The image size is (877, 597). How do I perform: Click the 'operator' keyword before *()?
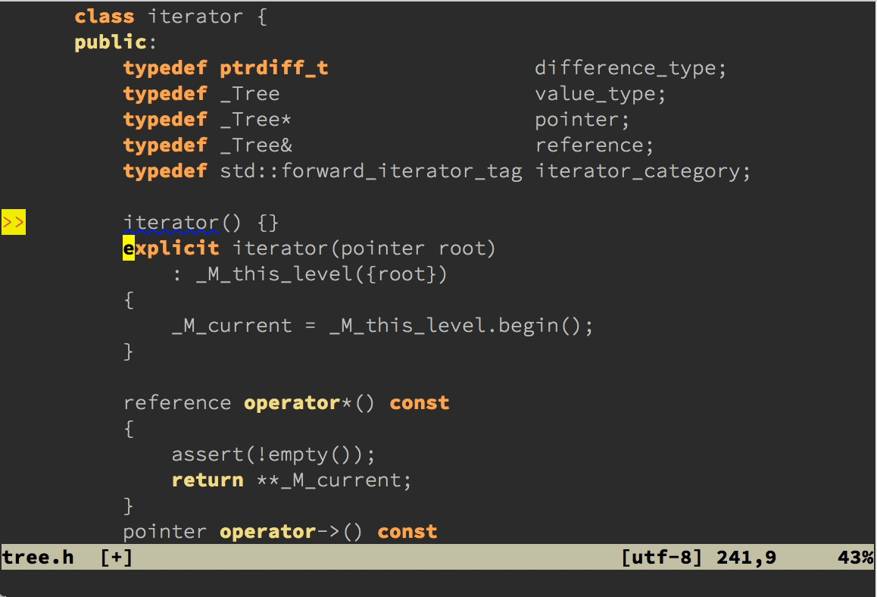[292, 403]
